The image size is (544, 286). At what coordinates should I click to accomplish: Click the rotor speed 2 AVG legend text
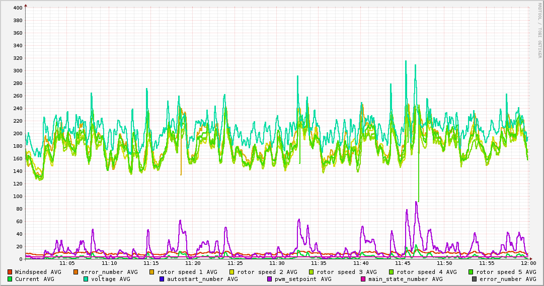pos(267,272)
